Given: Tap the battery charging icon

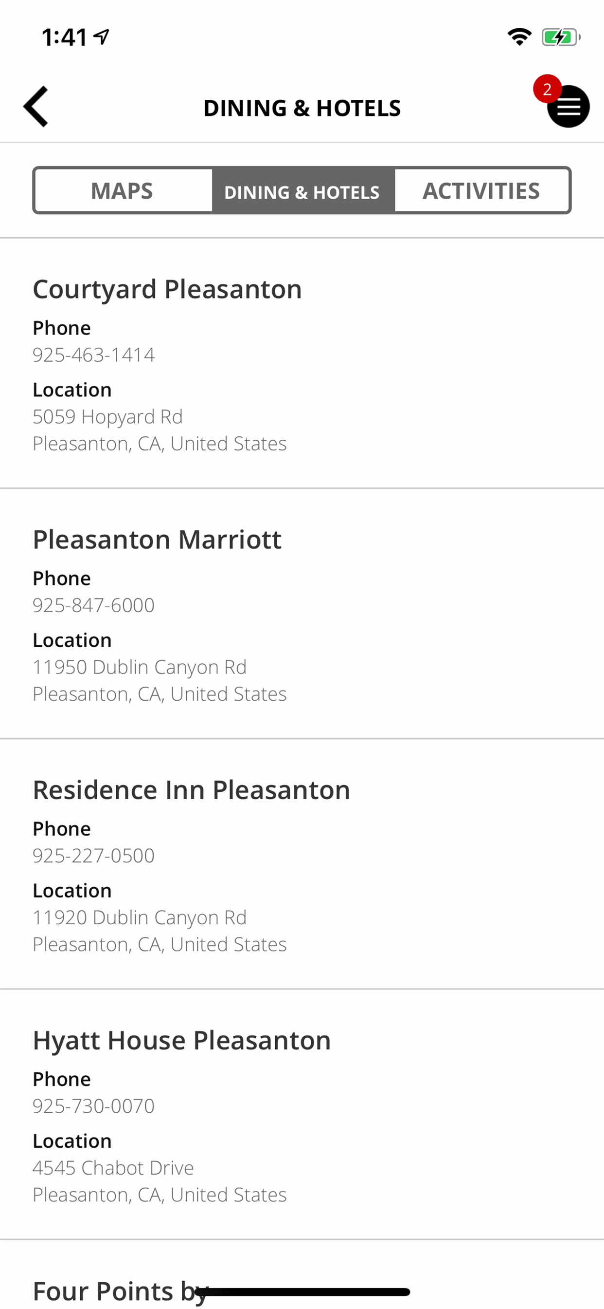Looking at the screenshot, I should [x=560, y=37].
